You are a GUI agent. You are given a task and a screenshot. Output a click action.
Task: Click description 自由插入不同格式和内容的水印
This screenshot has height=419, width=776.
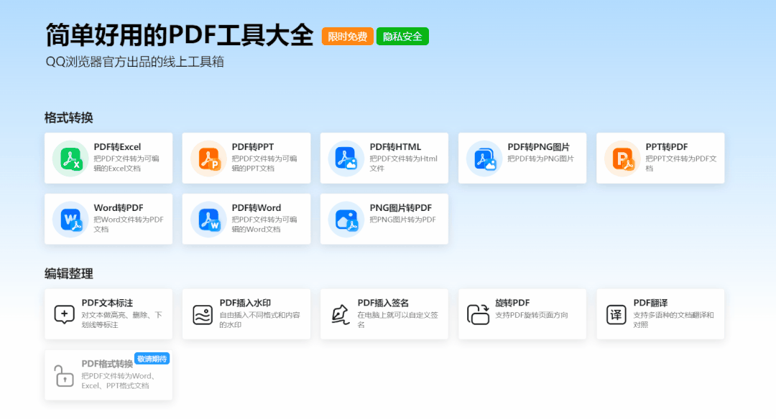click(260, 320)
